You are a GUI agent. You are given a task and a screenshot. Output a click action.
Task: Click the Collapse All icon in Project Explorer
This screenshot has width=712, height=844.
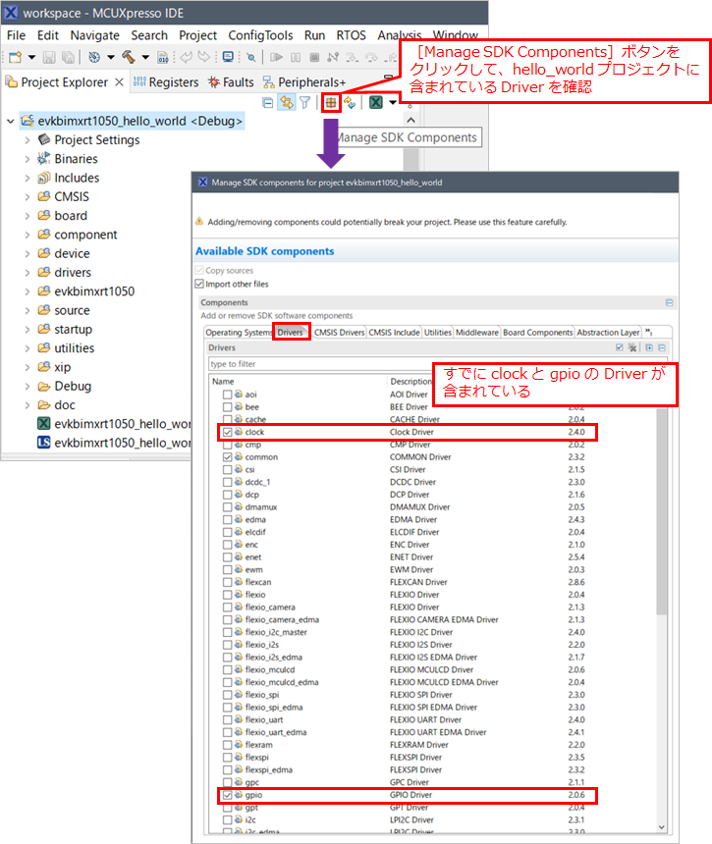pyautogui.click(x=268, y=103)
